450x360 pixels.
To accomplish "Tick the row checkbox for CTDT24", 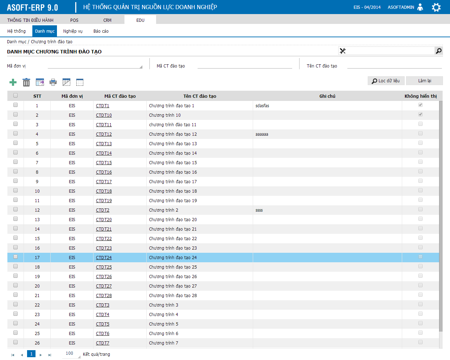I will (x=15, y=257).
